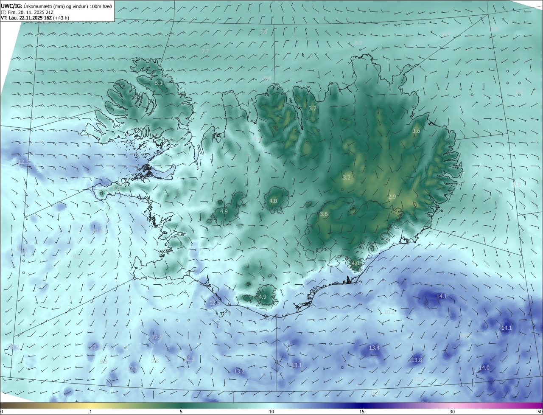Click the 50 tick label on the color scale
543x415 pixels.
(539, 412)
